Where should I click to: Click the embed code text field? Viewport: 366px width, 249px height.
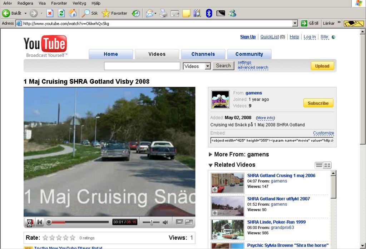pyautogui.click(x=272, y=140)
